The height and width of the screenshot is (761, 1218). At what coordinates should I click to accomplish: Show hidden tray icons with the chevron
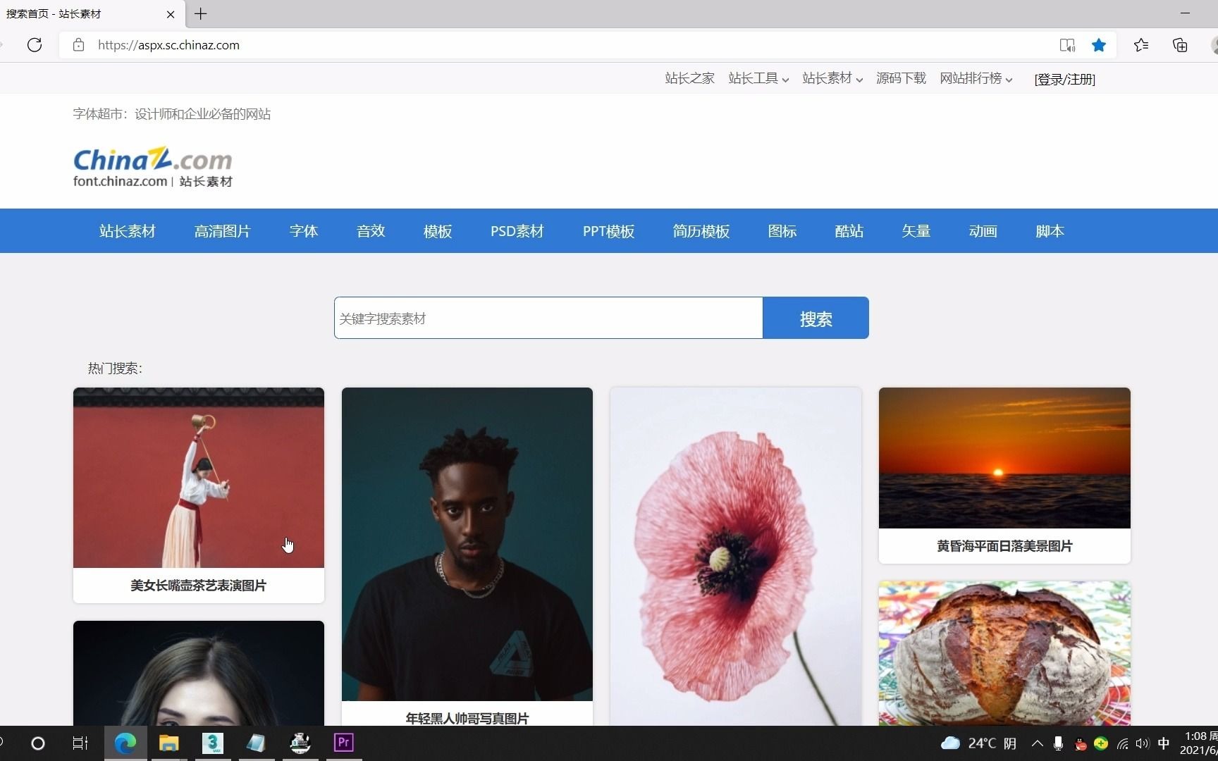tap(1037, 743)
